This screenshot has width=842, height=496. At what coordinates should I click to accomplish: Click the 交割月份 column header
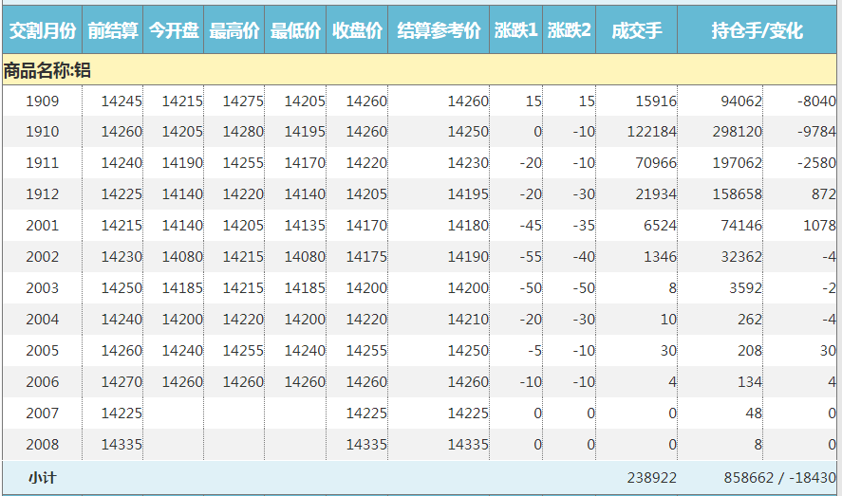tap(42, 30)
